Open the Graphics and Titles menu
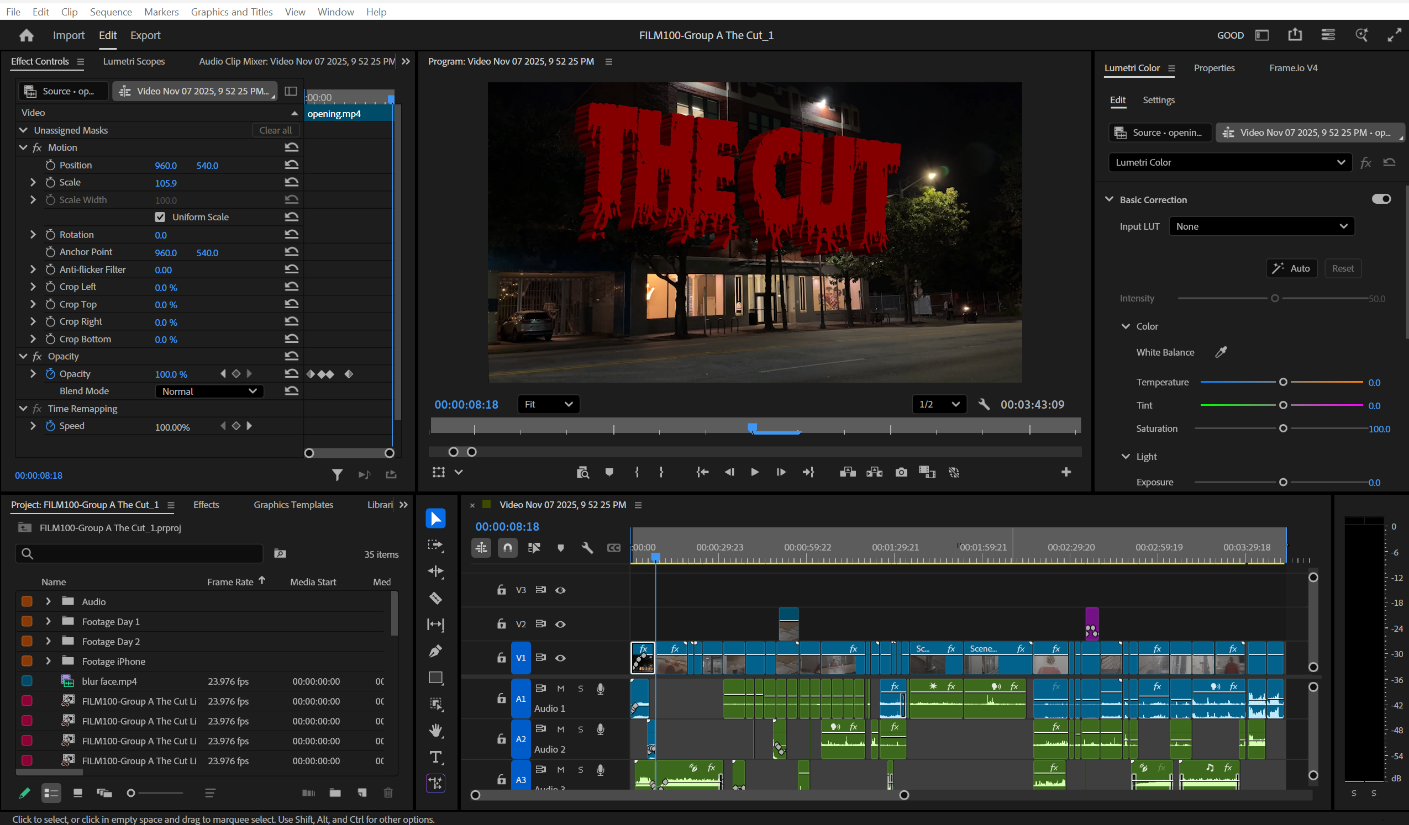The height and width of the screenshot is (825, 1409). click(232, 12)
